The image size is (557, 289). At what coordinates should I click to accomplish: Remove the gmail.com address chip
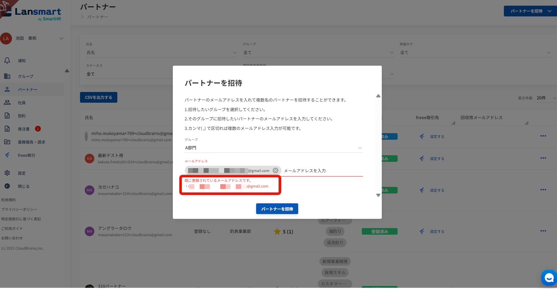pyautogui.click(x=276, y=170)
